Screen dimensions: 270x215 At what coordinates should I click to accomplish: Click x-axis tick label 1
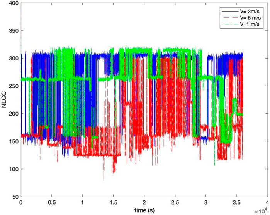pyautogui.click(x=83, y=202)
